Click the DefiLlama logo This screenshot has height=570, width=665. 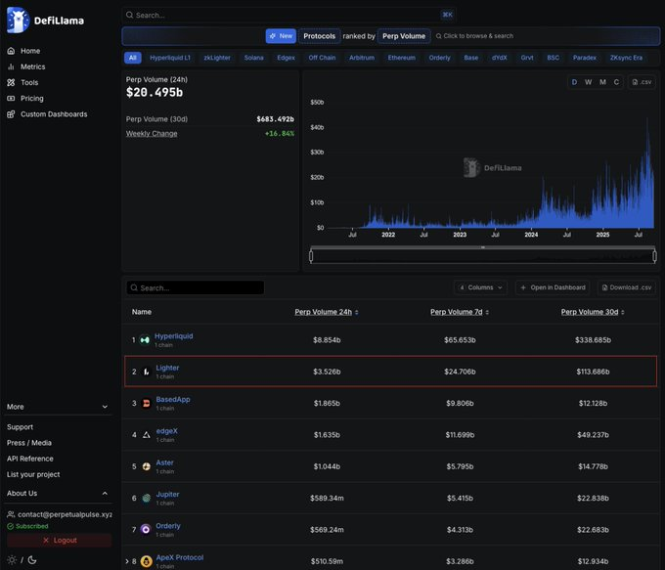pos(45,20)
